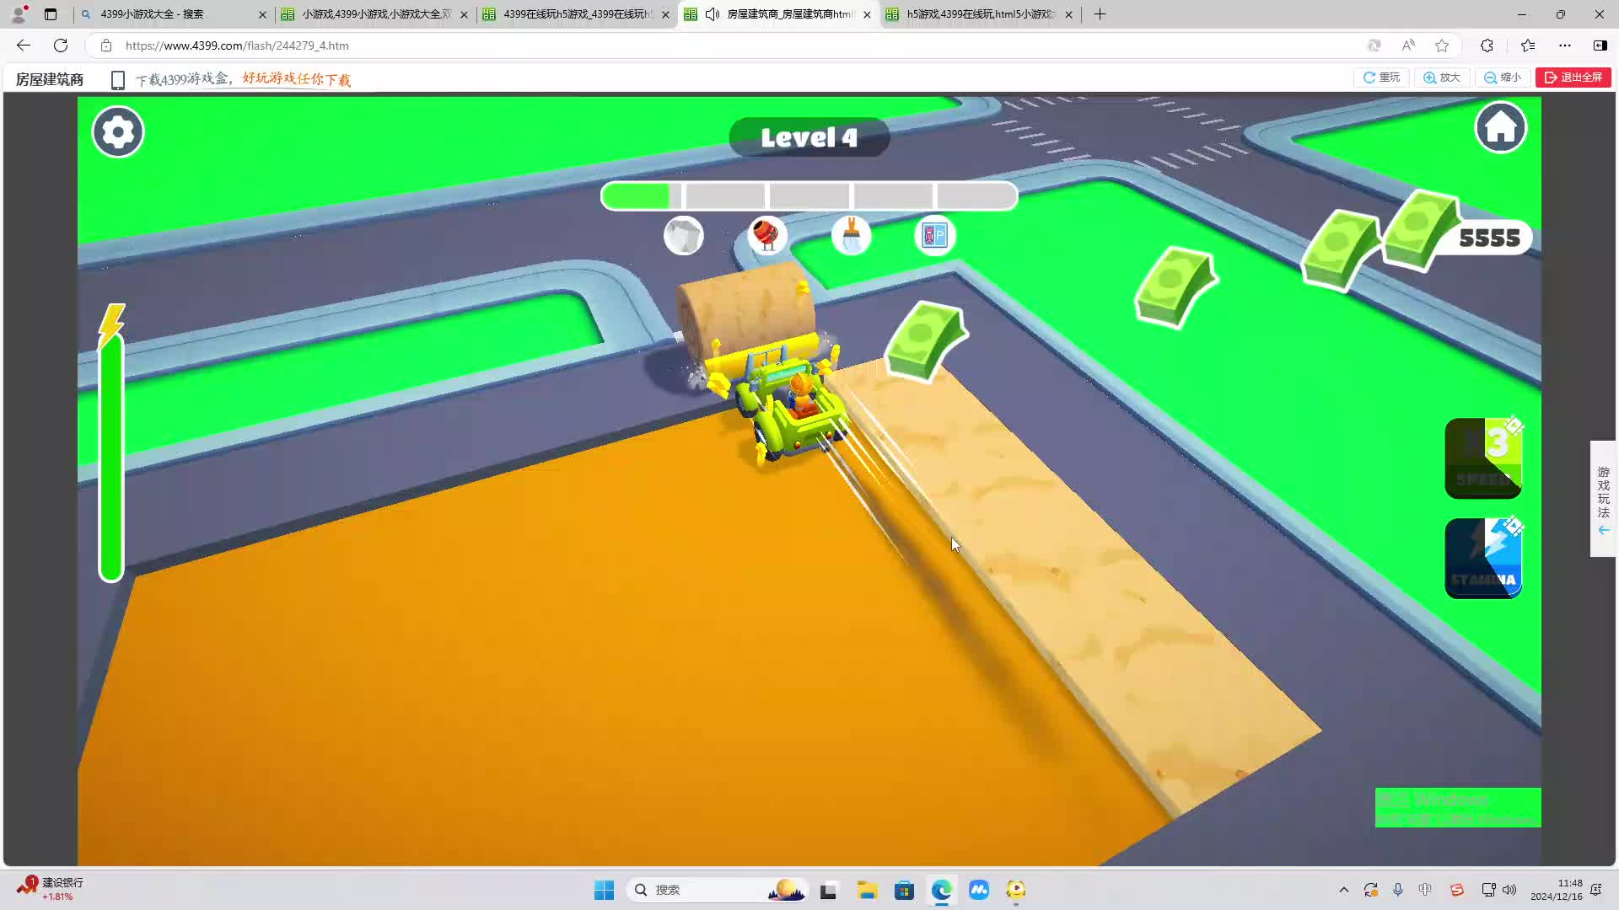Mute audio on the playing tab
The width and height of the screenshot is (1619, 910).
713,14
